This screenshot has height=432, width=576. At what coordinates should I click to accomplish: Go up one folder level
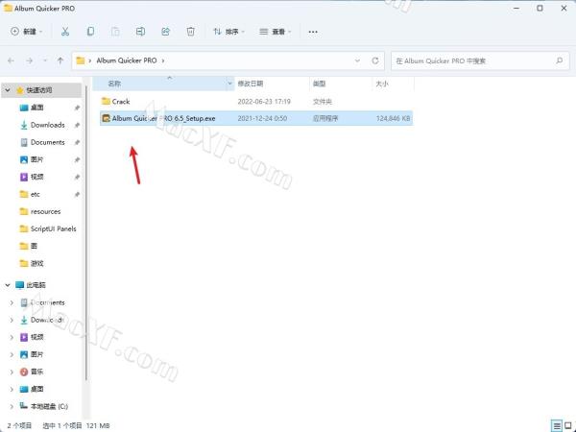[60, 60]
